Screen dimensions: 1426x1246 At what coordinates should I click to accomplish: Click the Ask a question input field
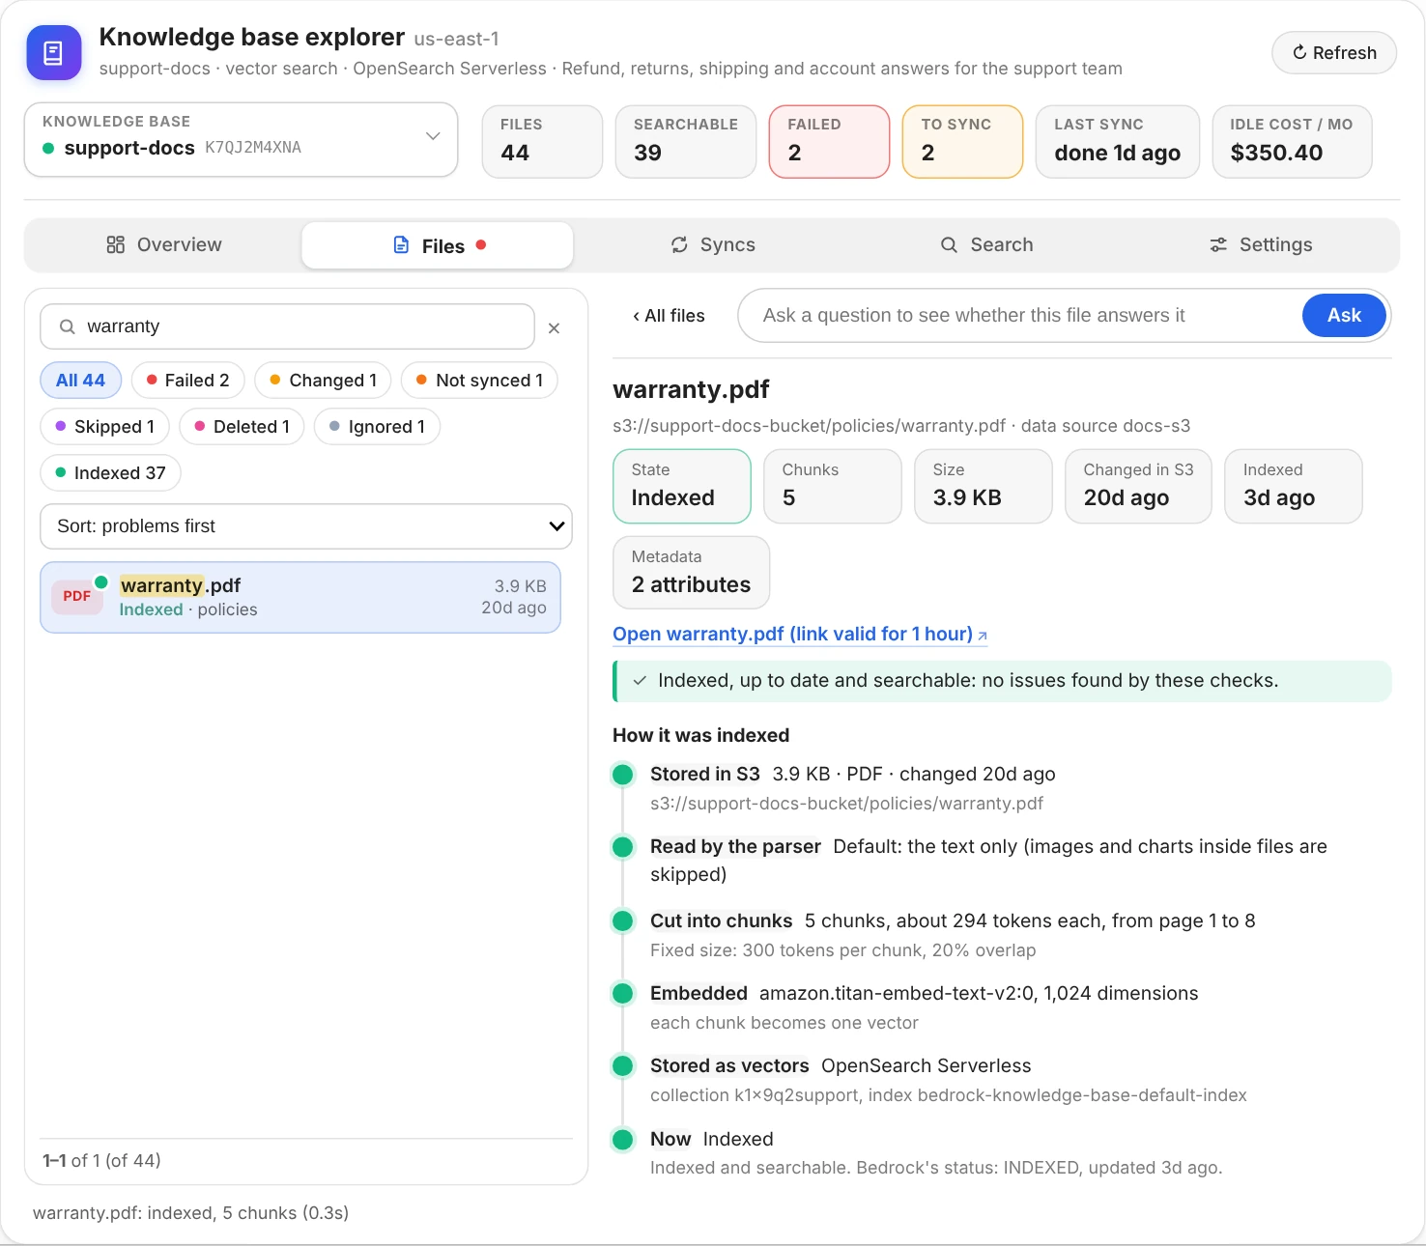tap(1019, 316)
